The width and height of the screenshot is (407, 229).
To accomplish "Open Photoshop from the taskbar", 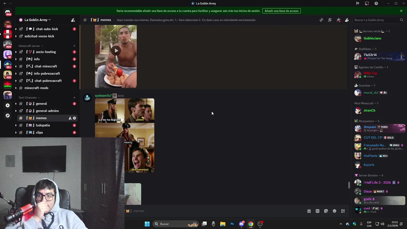I will (232, 224).
